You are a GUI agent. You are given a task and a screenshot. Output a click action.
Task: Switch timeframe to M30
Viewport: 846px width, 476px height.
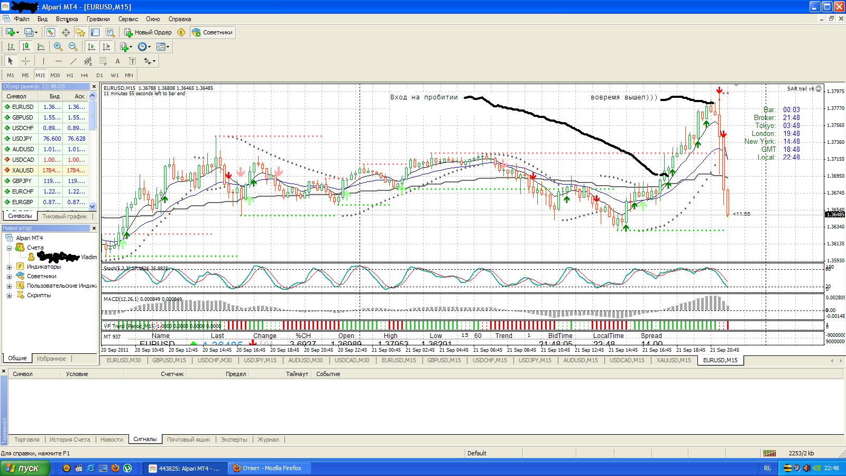point(55,75)
